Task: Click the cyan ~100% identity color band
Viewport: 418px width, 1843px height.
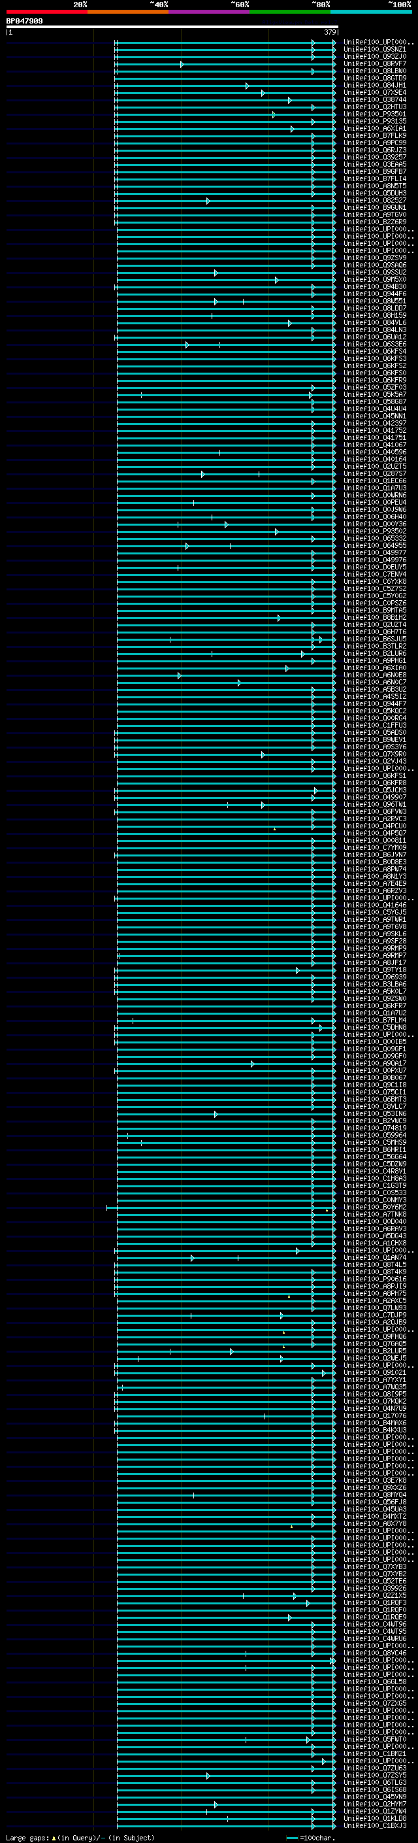Action: 371,12
